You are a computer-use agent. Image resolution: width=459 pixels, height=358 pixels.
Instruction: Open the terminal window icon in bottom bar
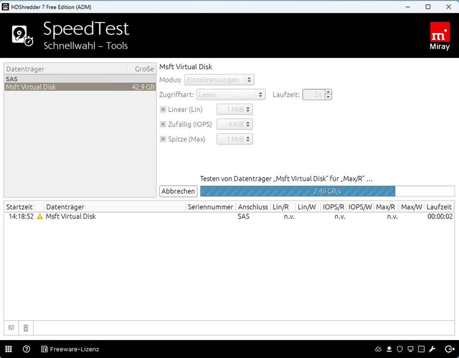click(x=421, y=349)
